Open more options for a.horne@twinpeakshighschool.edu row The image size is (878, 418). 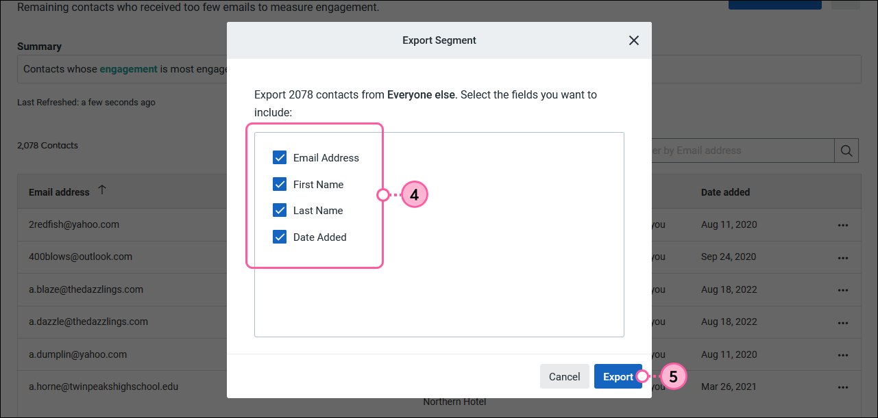(x=843, y=387)
